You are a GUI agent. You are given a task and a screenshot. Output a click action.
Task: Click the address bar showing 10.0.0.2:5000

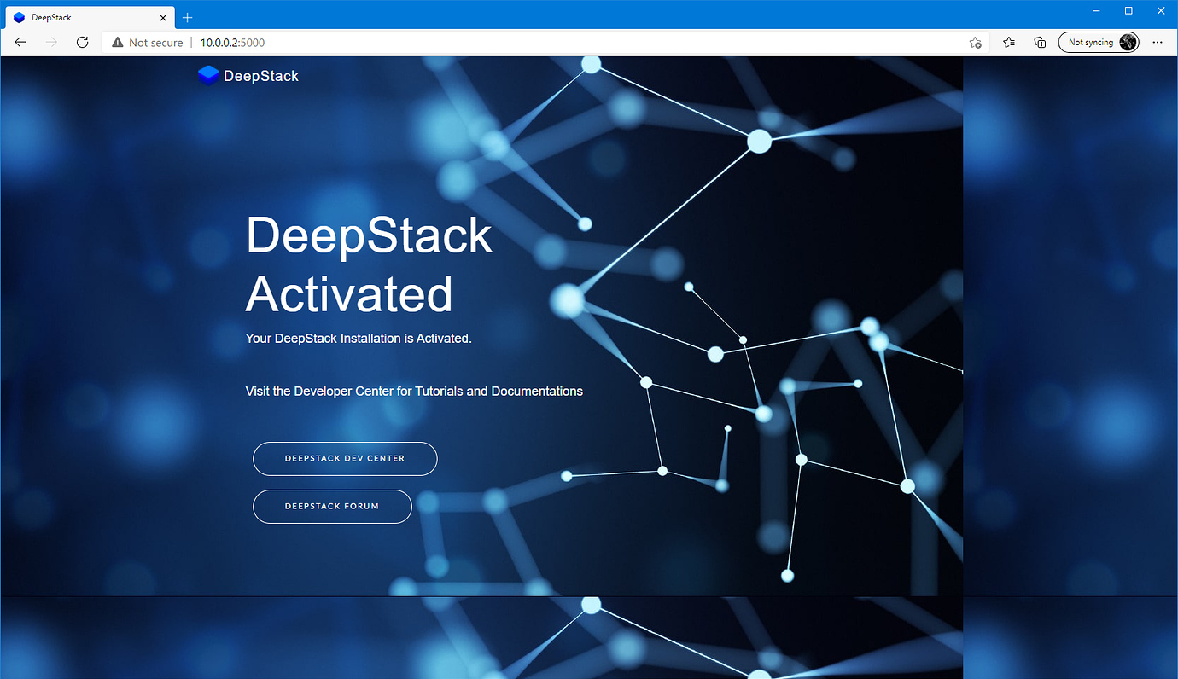(x=230, y=42)
